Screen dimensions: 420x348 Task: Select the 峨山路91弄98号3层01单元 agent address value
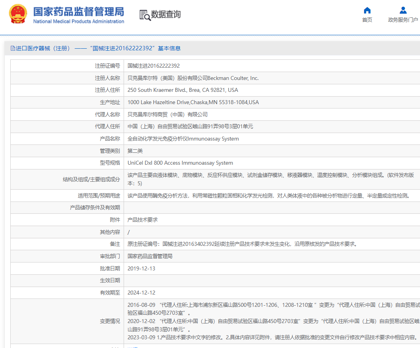[x=190, y=126]
